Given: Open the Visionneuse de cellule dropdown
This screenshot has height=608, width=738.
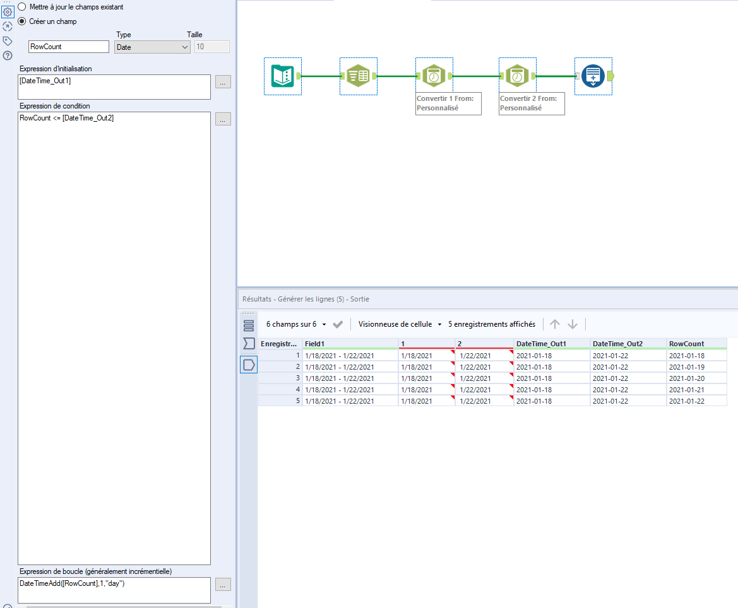Looking at the screenshot, I should coord(398,324).
